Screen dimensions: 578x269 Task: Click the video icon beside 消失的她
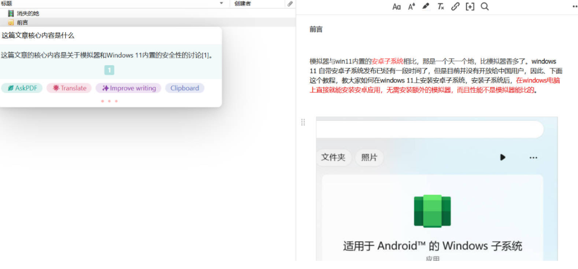tap(11, 13)
